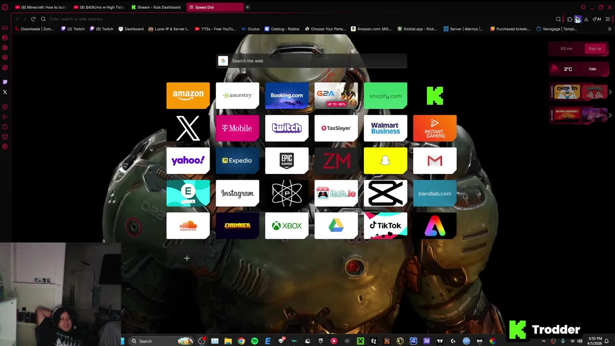Expand the bookmarks bar overflow chevron

click(609, 29)
